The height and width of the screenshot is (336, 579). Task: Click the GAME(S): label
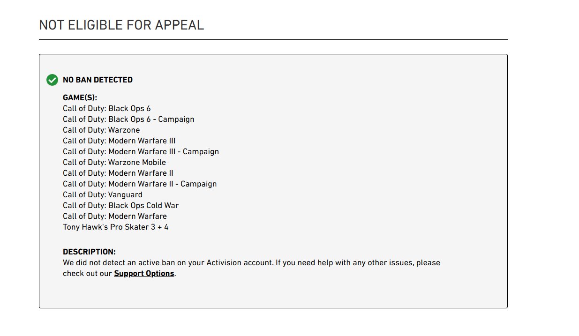(x=80, y=98)
